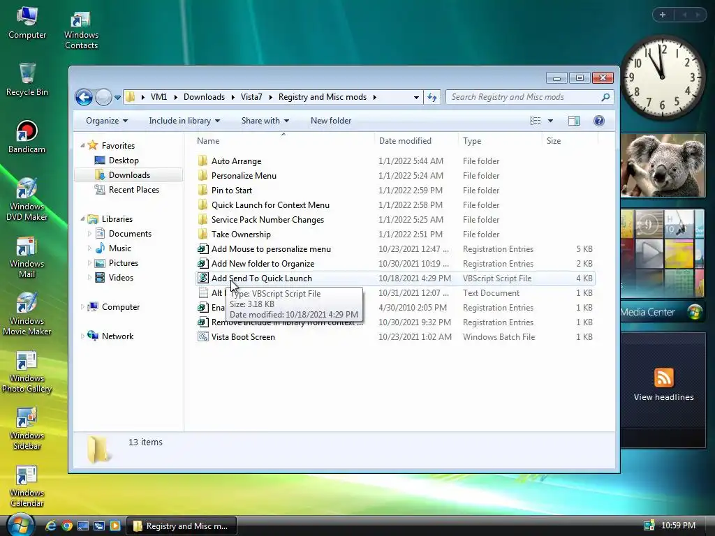Click the tray icon beside the clock
Image resolution: width=715 pixels, height=536 pixels.
pyautogui.click(x=649, y=526)
